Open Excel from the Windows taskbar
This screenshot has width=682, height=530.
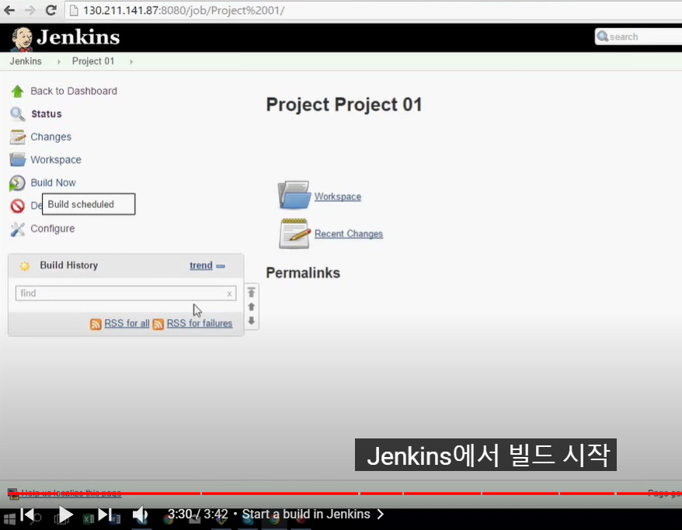[x=89, y=518]
